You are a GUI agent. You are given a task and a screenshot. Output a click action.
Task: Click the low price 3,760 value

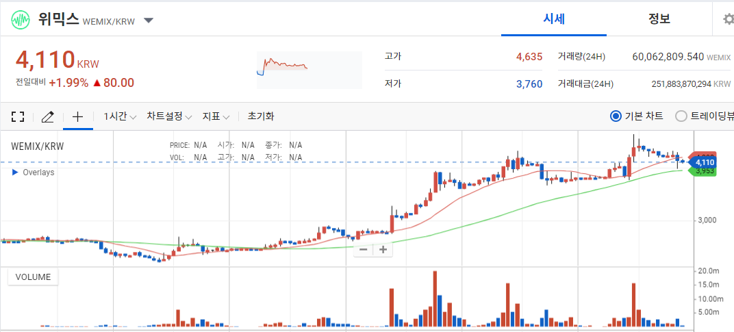(529, 84)
